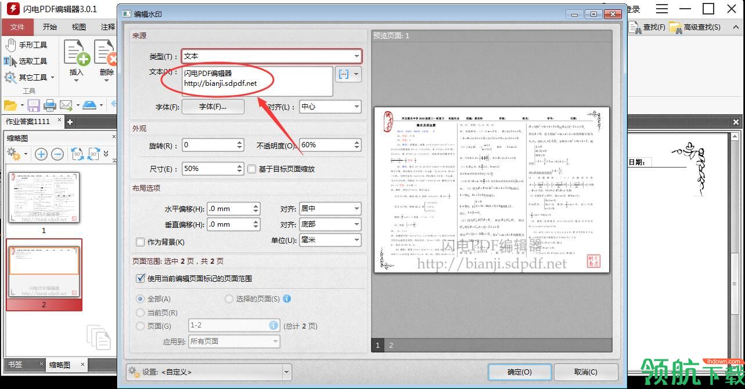Open the 应用到 所有页面 dropdown

[x=235, y=341]
